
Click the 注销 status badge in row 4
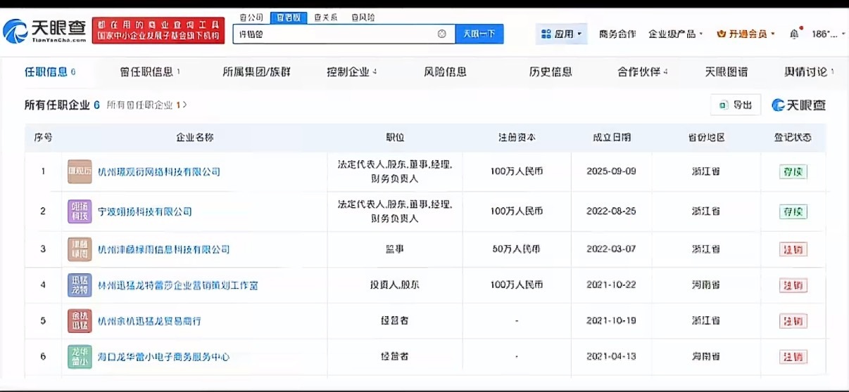coord(793,285)
